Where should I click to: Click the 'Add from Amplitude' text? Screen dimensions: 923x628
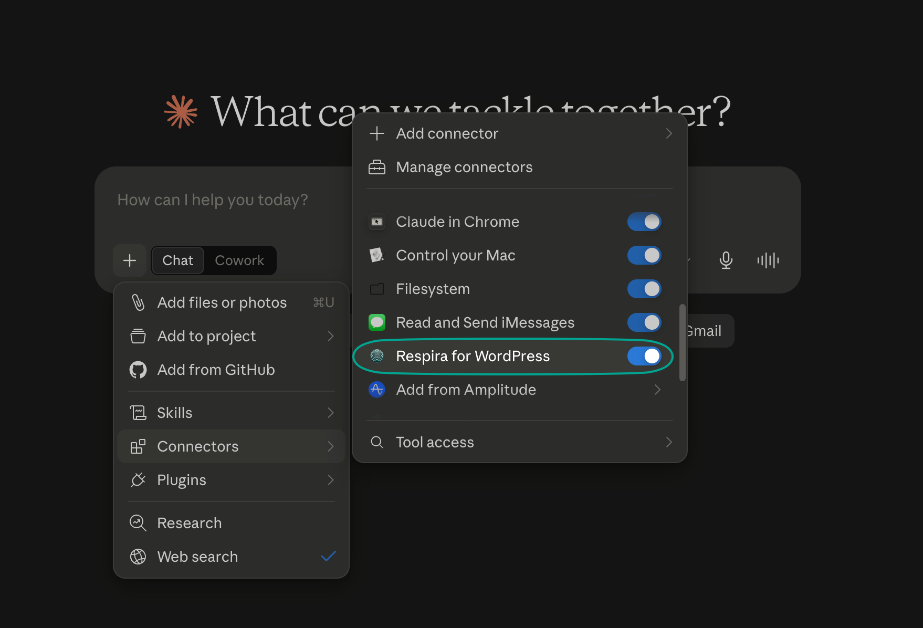(x=466, y=390)
